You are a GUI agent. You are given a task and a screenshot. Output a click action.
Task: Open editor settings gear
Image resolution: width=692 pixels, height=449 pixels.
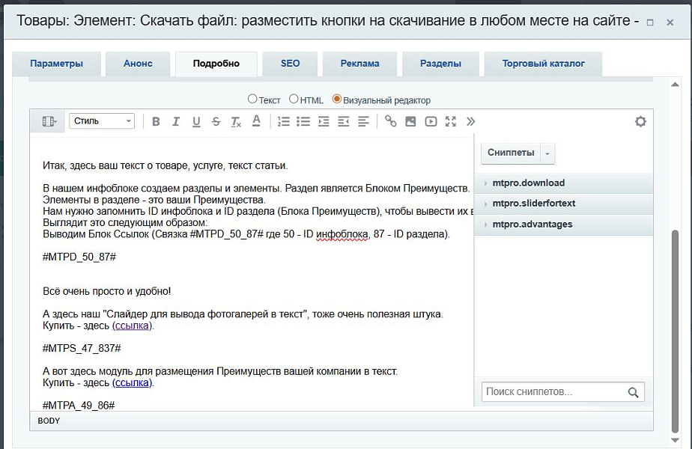[640, 121]
